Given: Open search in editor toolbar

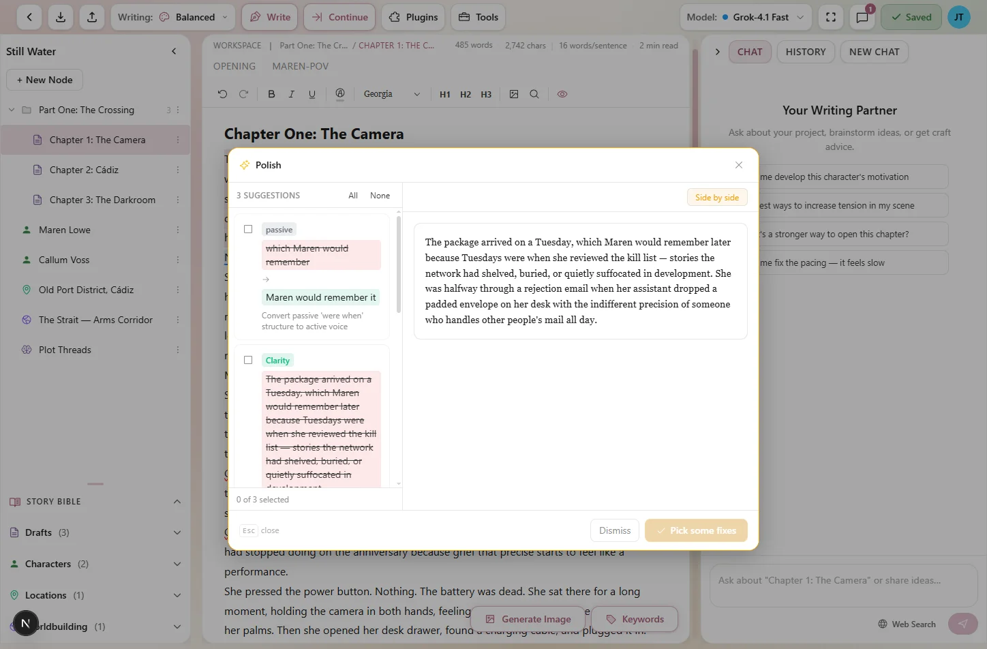Looking at the screenshot, I should [x=534, y=94].
